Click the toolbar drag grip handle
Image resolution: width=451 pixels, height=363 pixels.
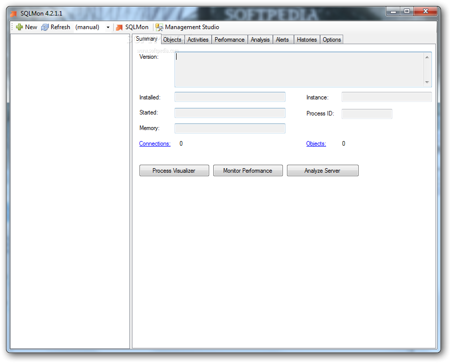[x=12, y=27]
